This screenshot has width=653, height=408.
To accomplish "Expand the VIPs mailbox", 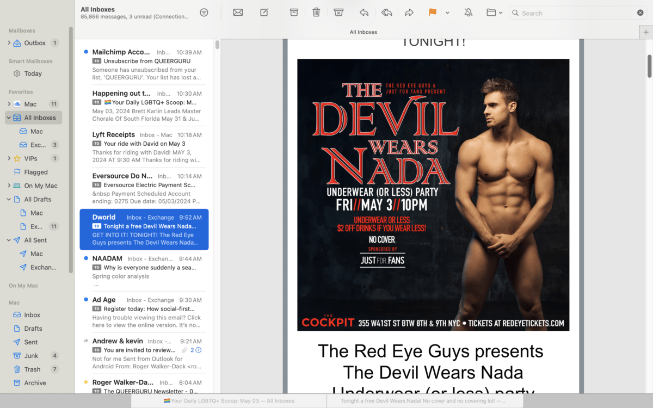I will (x=9, y=158).
